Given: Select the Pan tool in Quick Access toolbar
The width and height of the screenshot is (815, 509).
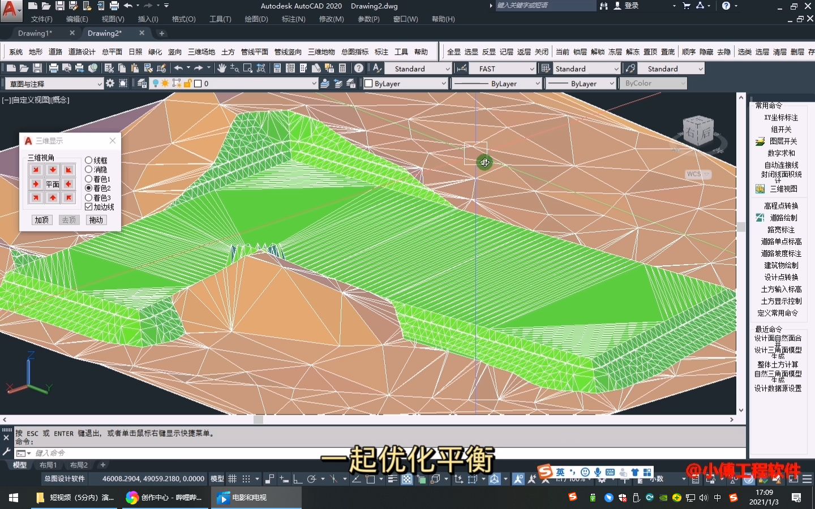Looking at the screenshot, I should tap(221, 68).
